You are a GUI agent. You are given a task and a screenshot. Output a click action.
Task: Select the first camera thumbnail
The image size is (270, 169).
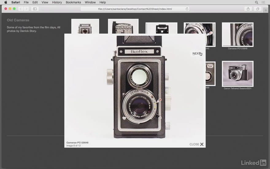pos(85,26)
